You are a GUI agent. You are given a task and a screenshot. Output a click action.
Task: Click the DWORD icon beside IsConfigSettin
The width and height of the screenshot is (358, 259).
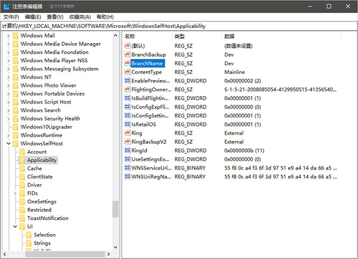coord(127,115)
